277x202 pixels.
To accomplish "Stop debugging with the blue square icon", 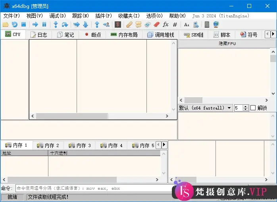I will click(24, 25).
